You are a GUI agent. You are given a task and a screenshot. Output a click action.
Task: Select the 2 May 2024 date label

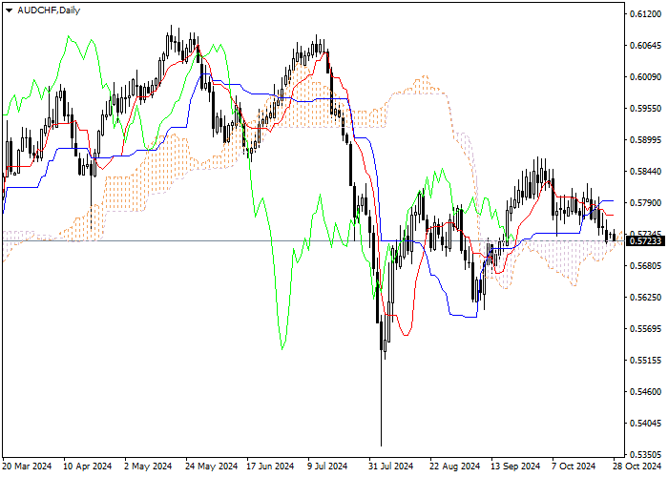pyautogui.click(x=149, y=467)
